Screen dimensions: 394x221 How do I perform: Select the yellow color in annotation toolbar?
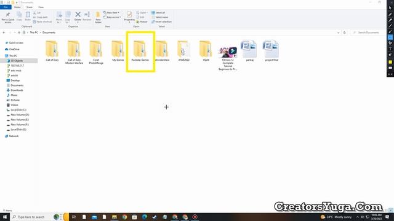pyautogui.click(x=390, y=62)
